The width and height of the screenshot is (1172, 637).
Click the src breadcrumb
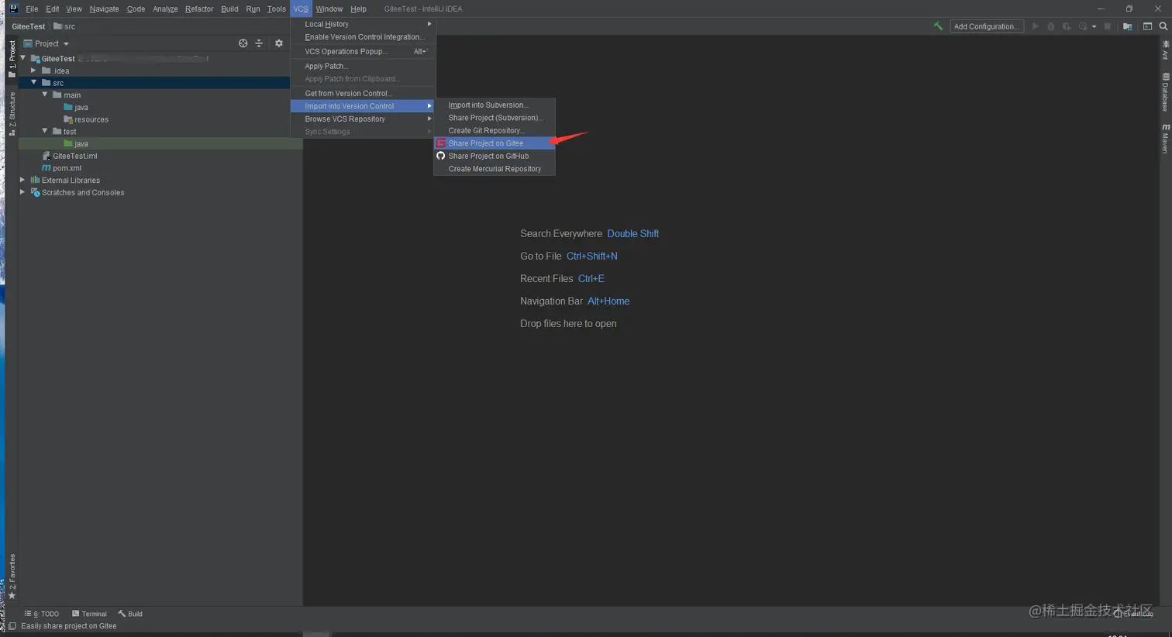pos(64,26)
